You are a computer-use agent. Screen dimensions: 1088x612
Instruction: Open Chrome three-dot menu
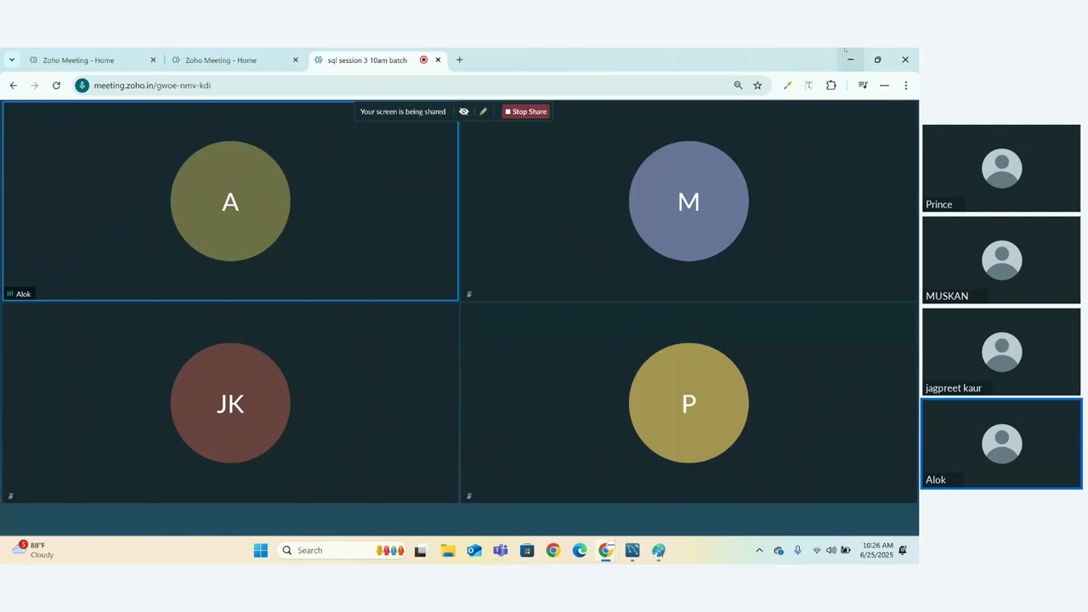coord(906,85)
